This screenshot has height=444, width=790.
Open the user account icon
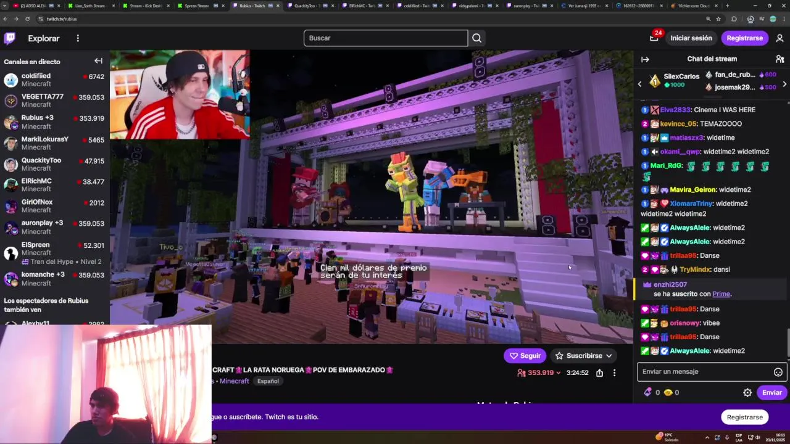point(780,38)
